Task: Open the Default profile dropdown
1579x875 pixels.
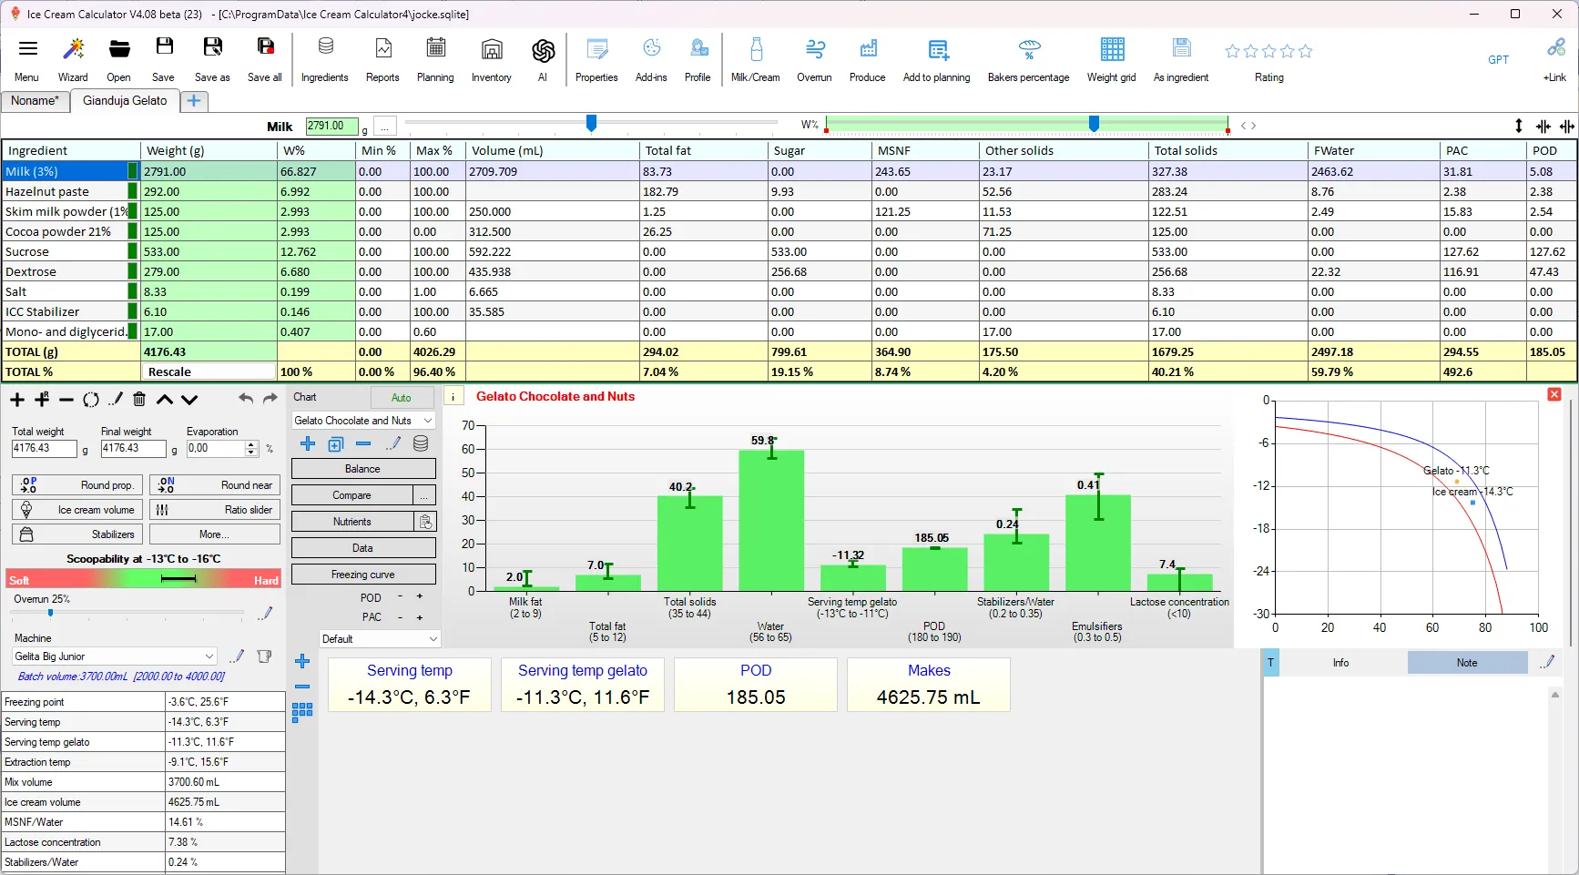Action: point(433,639)
